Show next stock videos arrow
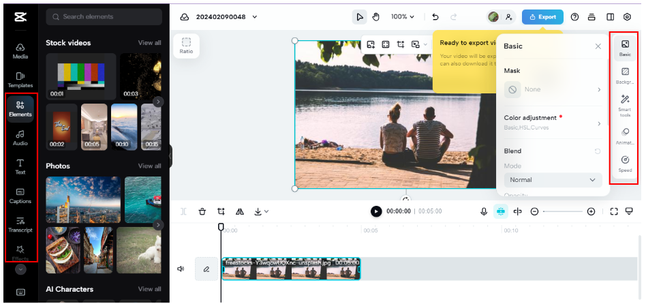646x304 pixels. coord(158,102)
